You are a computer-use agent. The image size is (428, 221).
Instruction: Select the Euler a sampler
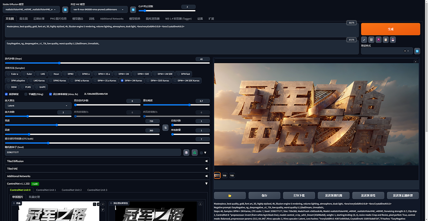(13, 74)
